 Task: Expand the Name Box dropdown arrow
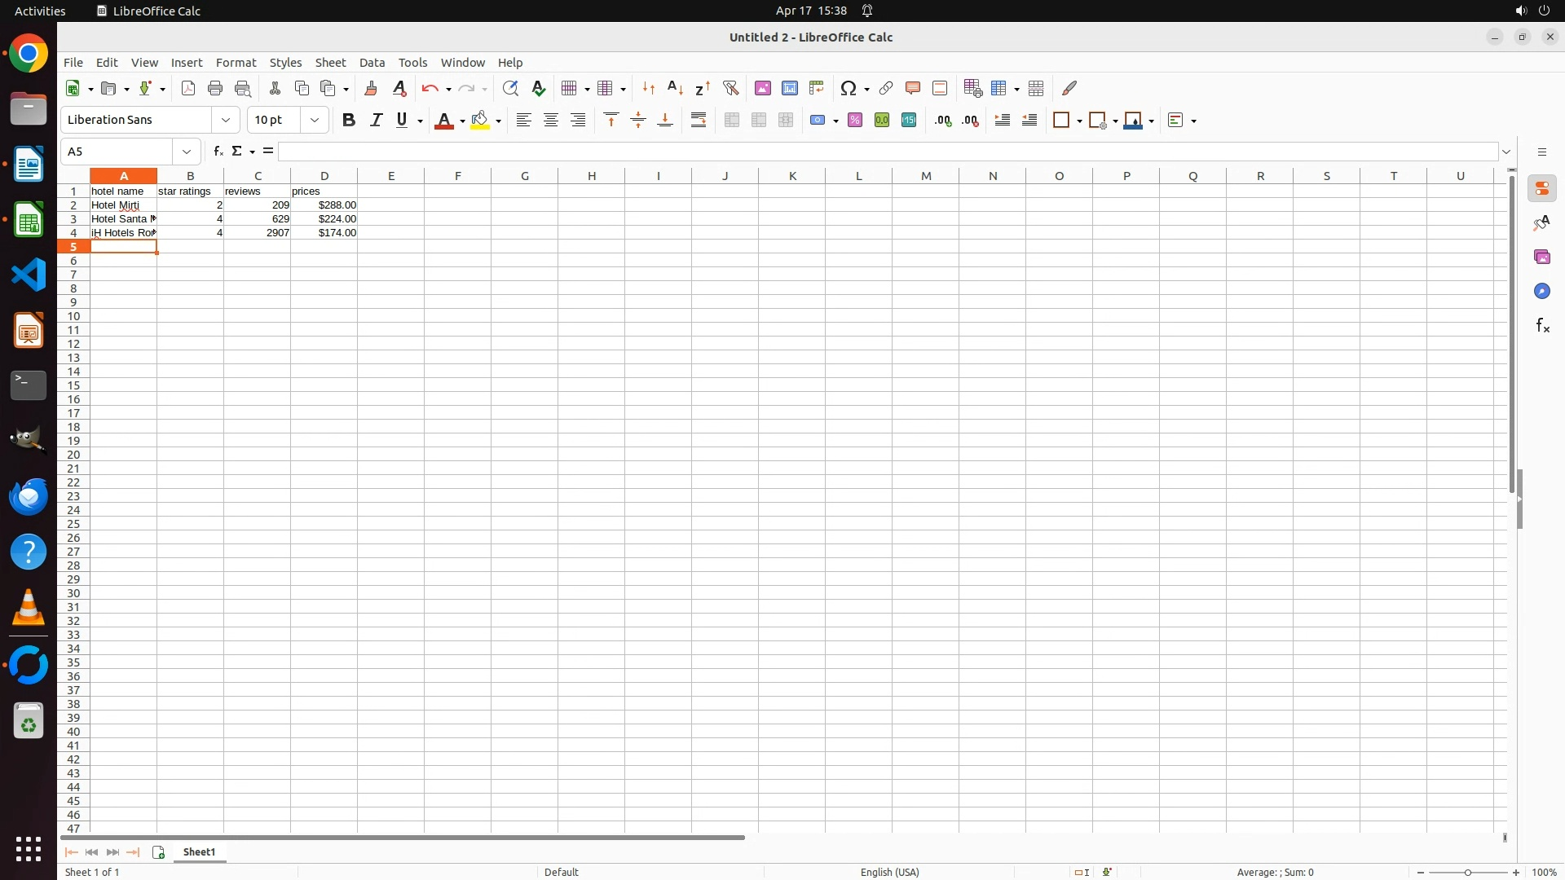(x=187, y=152)
